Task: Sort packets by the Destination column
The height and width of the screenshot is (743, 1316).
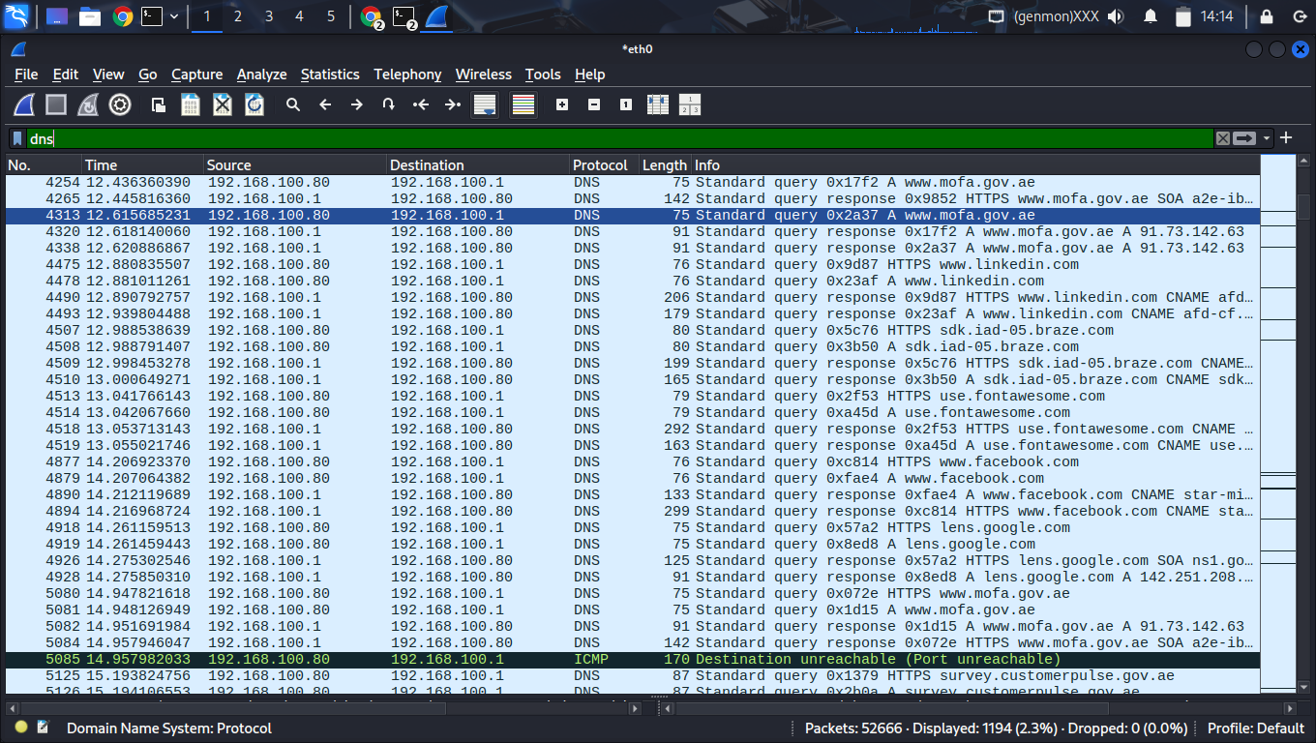Action: (x=478, y=165)
